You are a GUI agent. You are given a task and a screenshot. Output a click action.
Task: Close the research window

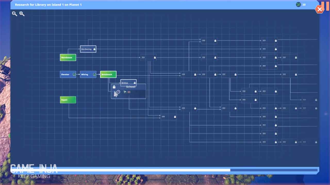click(319, 10)
